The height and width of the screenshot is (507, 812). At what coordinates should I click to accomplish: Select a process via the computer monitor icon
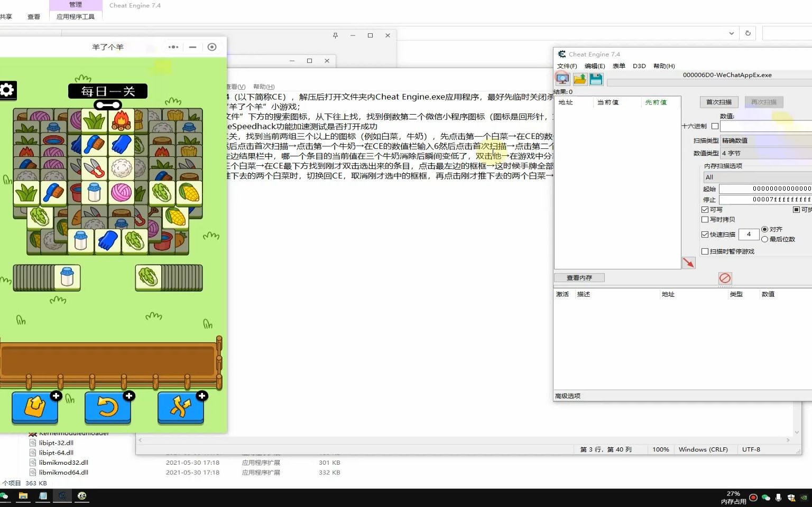(562, 79)
